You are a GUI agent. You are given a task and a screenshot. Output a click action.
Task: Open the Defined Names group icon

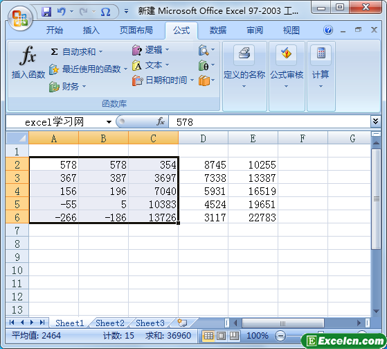(x=244, y=53)
